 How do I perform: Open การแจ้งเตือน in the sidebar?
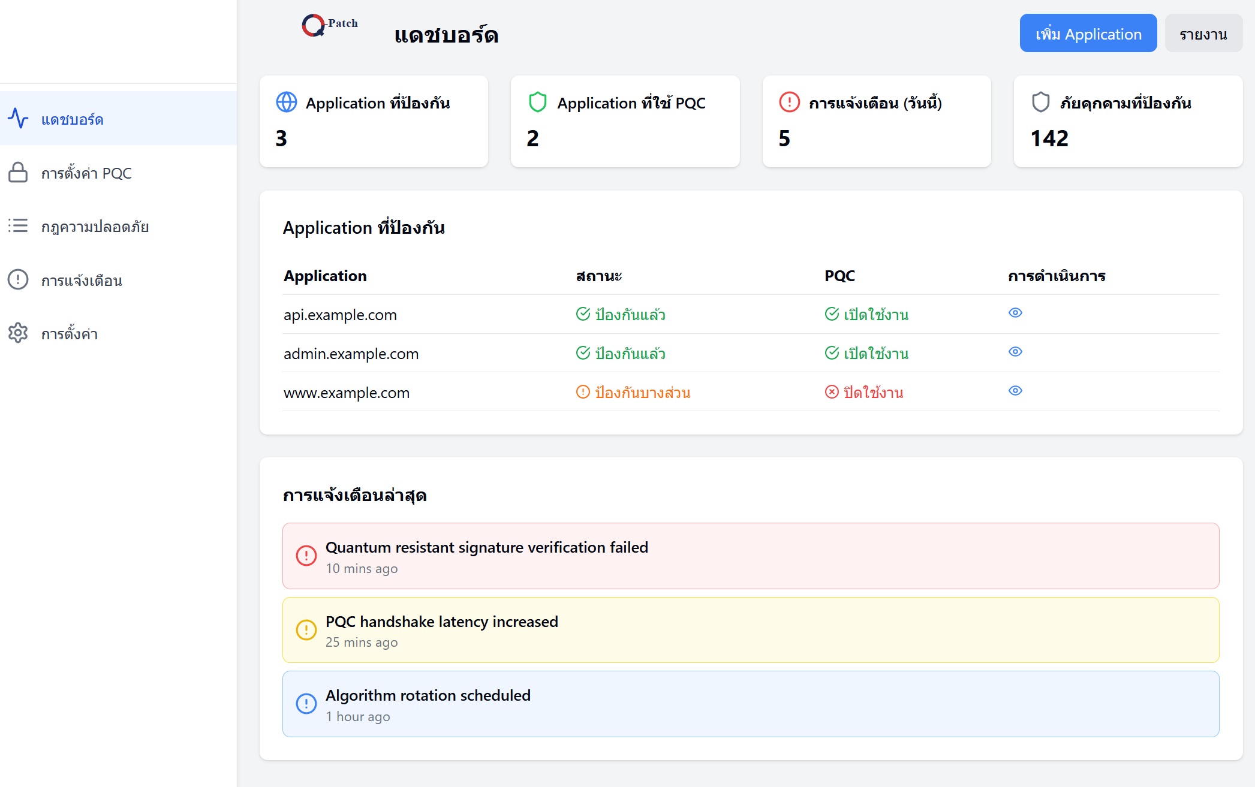click(x=82, y=281)
